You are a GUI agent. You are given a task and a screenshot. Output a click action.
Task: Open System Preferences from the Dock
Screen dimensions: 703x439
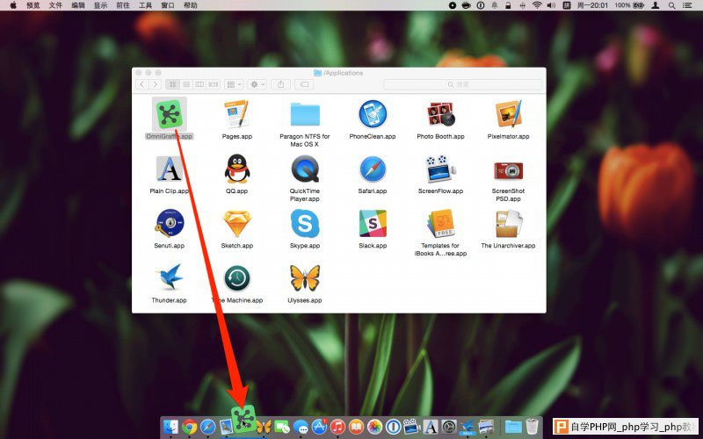point(449,427)
